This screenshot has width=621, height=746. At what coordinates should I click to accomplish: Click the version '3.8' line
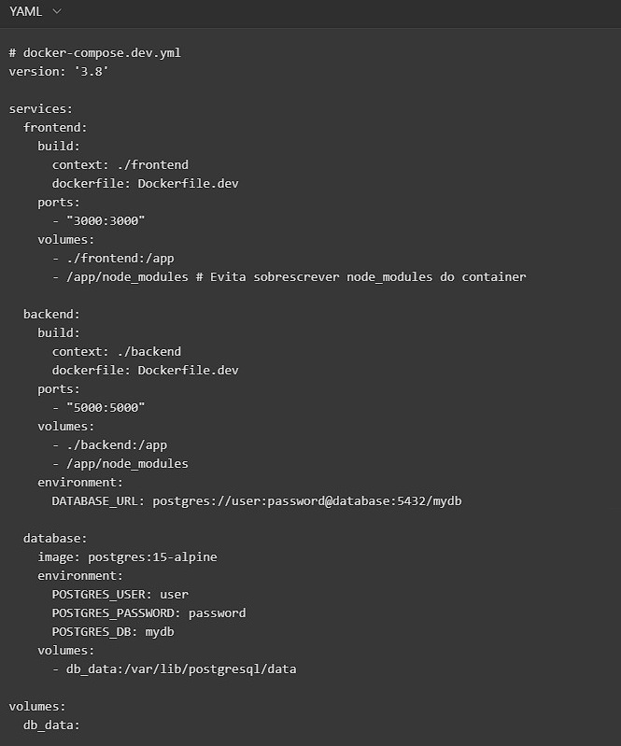(x=59, y=71)
